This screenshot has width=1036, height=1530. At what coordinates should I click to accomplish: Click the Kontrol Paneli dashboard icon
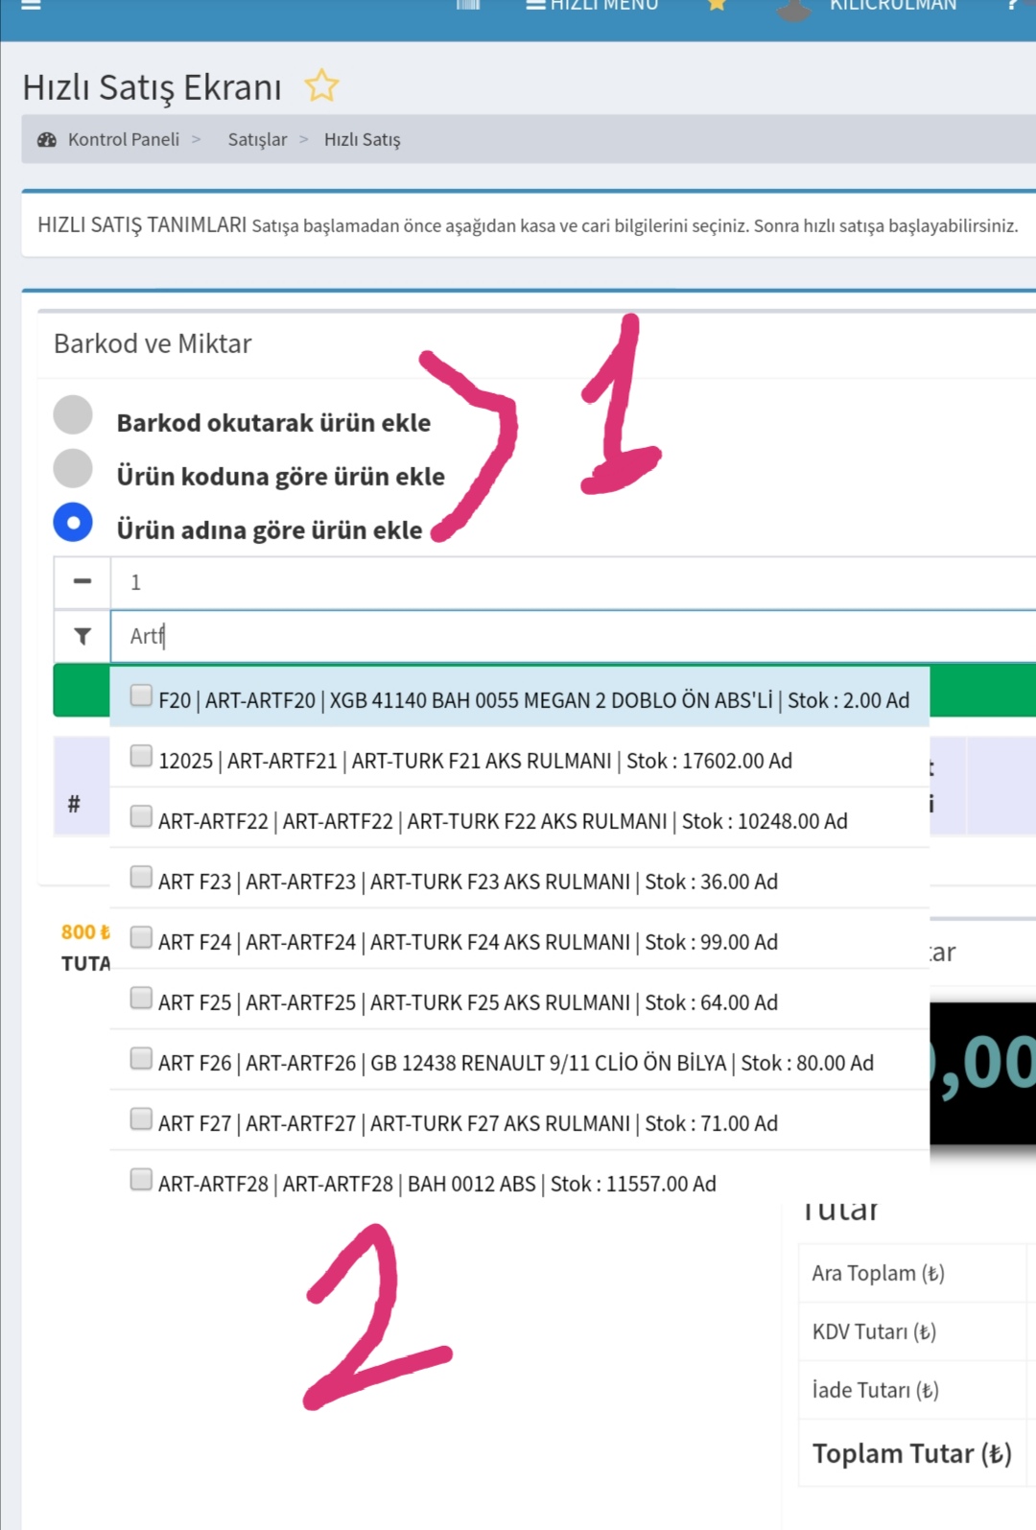47,140
